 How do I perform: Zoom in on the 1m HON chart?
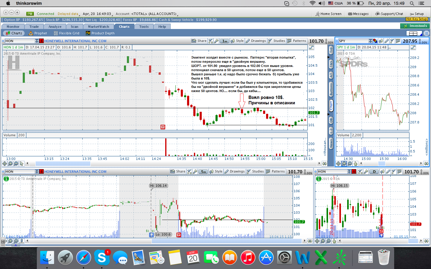click(10, 163)
